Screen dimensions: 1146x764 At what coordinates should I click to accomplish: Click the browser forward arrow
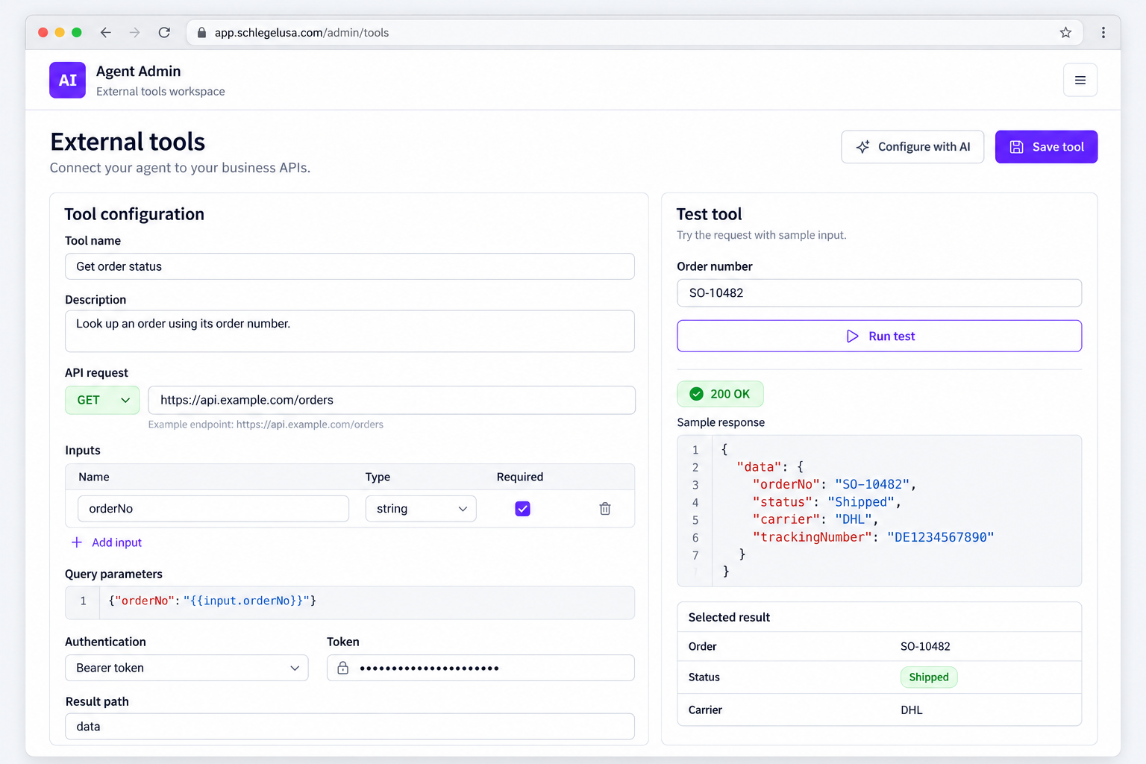tap(134, 32)
